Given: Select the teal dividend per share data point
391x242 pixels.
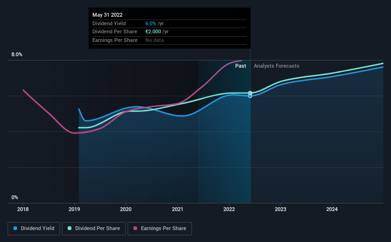Looking at the screenshot, I should 250,93.
